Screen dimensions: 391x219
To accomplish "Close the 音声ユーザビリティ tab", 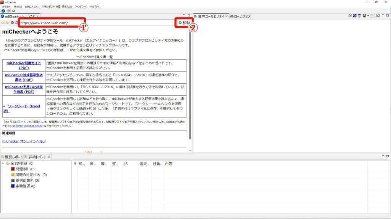I will tap(227, 16).
